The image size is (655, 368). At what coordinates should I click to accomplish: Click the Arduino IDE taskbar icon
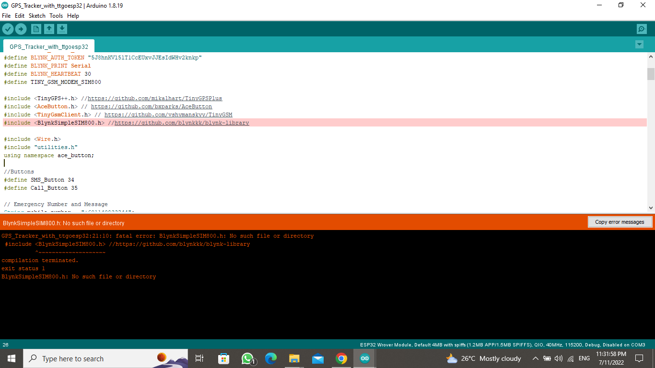click(x=365, y=358)
